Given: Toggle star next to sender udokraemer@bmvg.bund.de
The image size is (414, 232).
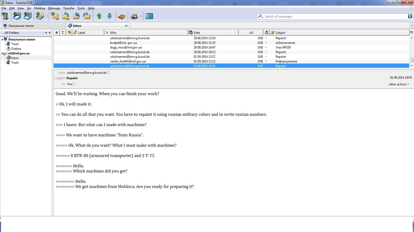Looking at the screenshot, I should [108, 73].
